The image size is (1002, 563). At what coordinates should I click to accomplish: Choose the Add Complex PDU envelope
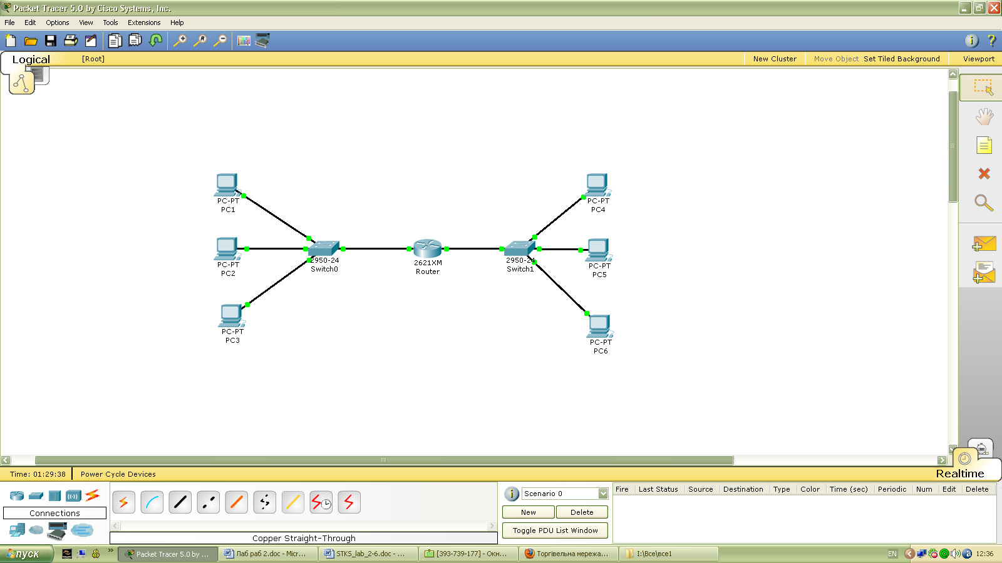click(984, 273)
